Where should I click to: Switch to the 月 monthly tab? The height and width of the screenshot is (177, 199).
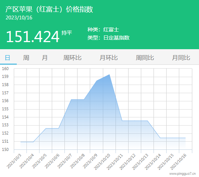[x=45, y=58]
